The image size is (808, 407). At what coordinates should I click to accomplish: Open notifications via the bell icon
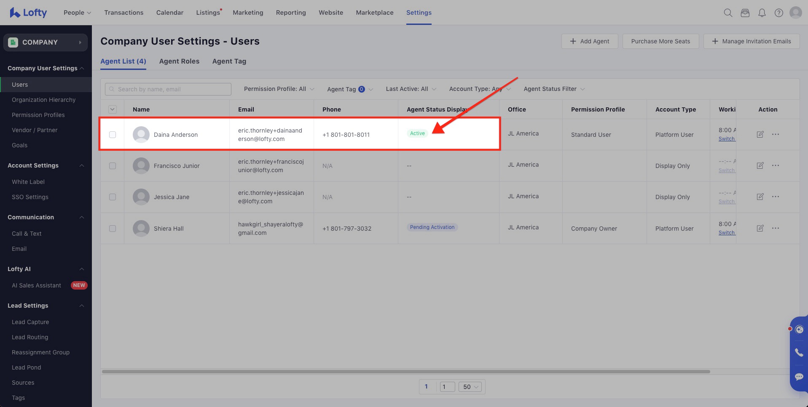[762, 13]
